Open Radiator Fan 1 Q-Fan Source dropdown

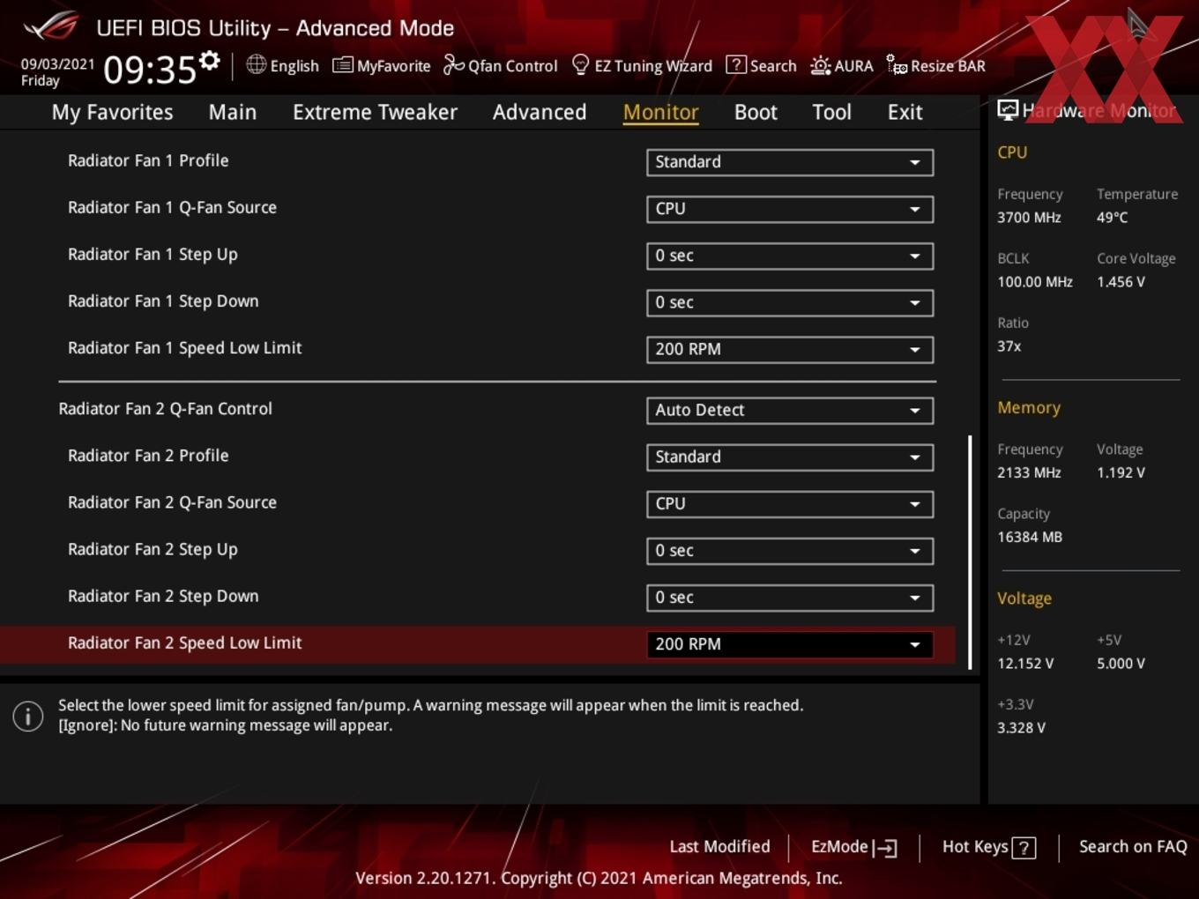[790, 209]
